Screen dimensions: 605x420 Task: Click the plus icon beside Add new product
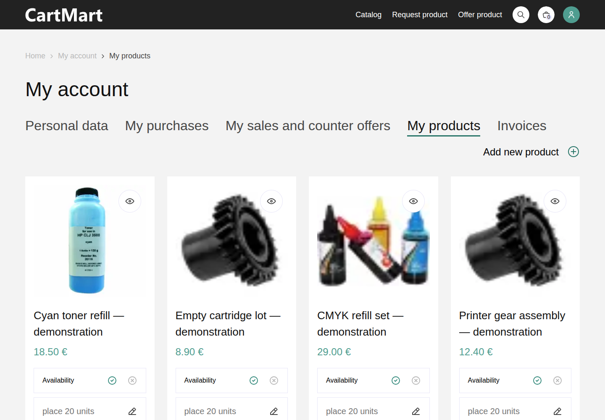coord(573,152)
